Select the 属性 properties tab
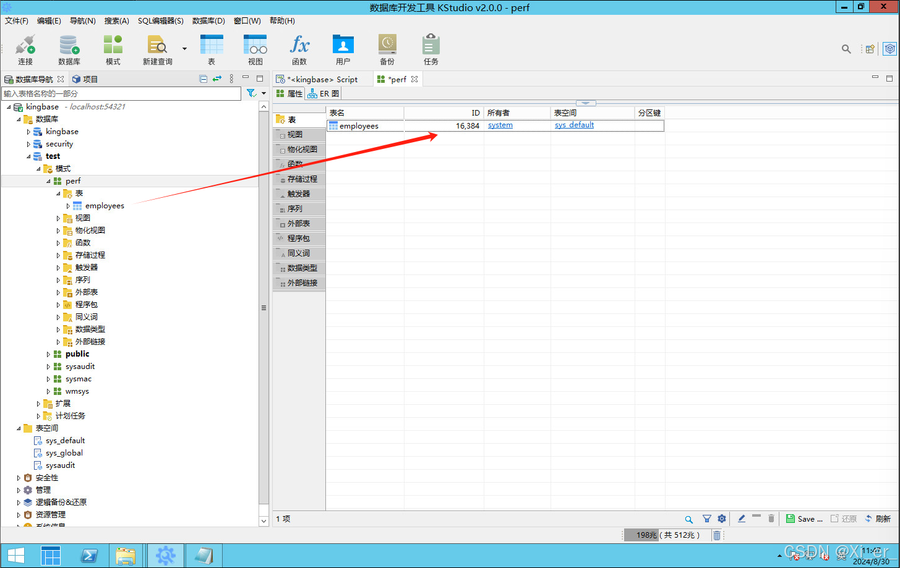This screenshot has width=900, height=568. [x=289, y=94]
